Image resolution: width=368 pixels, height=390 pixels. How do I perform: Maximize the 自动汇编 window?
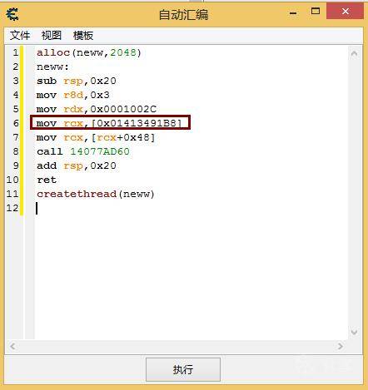point(316,12)
